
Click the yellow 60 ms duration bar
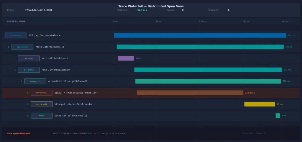(260, 104)
